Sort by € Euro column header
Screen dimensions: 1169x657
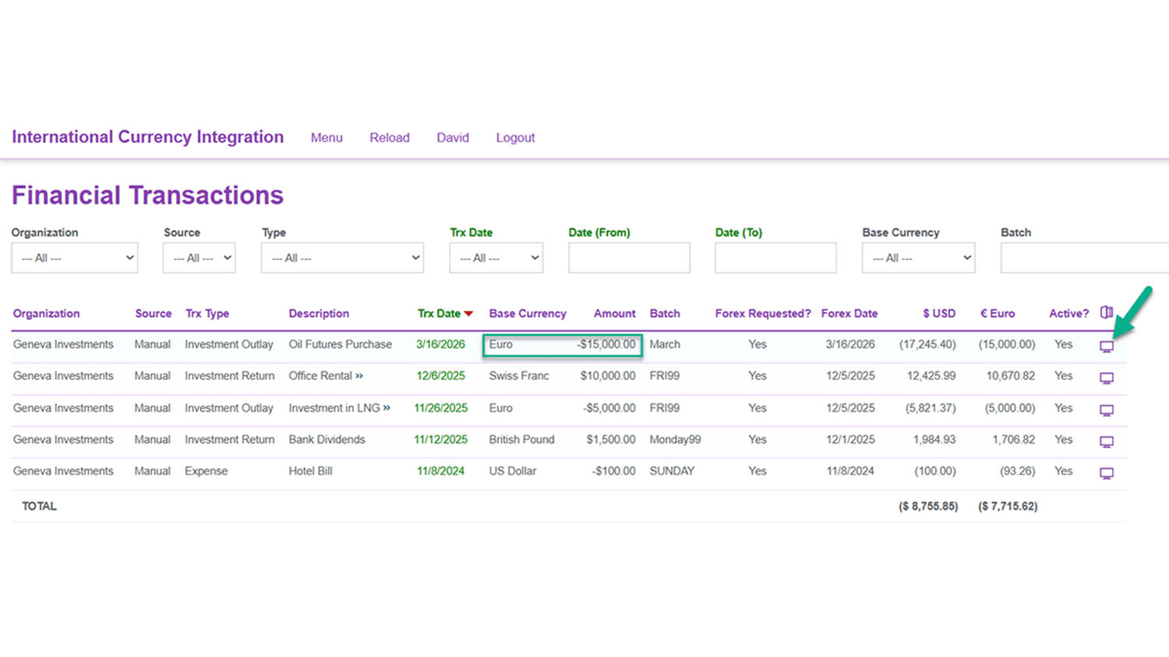(x=998, y=314)
